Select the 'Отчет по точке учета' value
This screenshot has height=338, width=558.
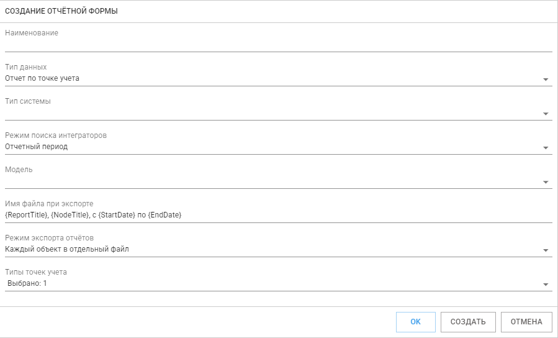tap(42, 78)
